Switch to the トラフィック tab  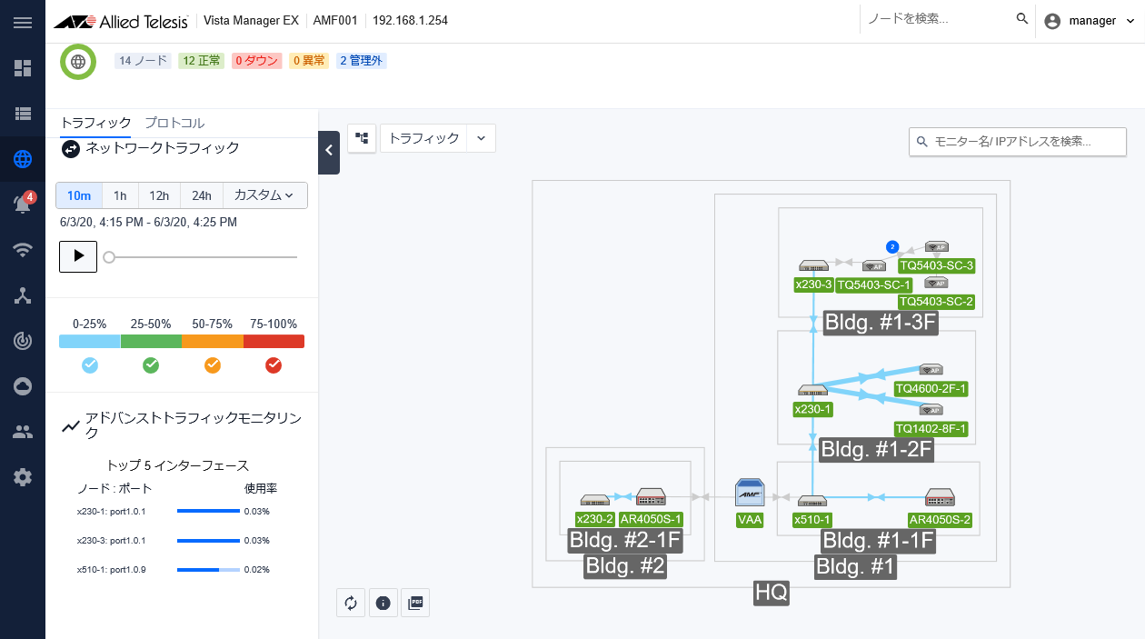click(x=96, y=123)
